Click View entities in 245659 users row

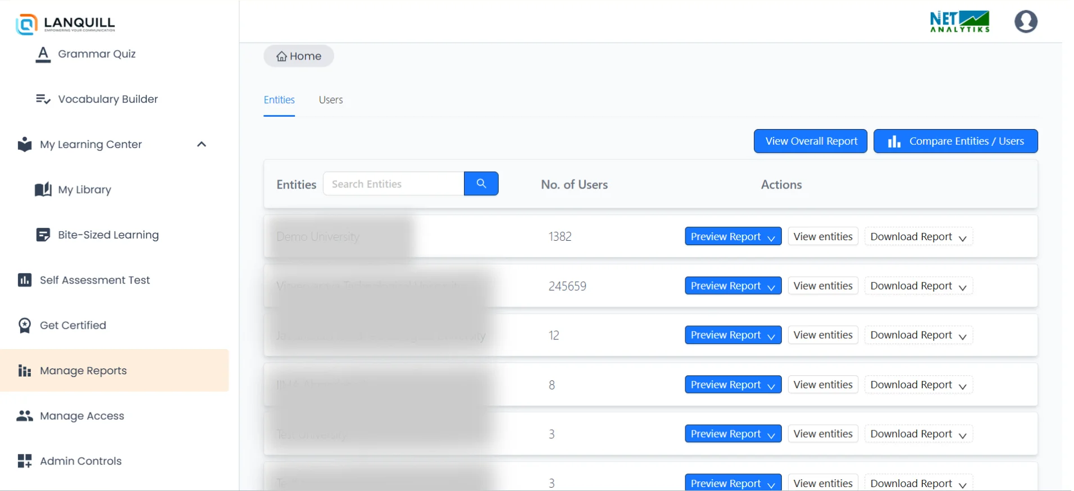pyautogui.click(x=823, y=286)
